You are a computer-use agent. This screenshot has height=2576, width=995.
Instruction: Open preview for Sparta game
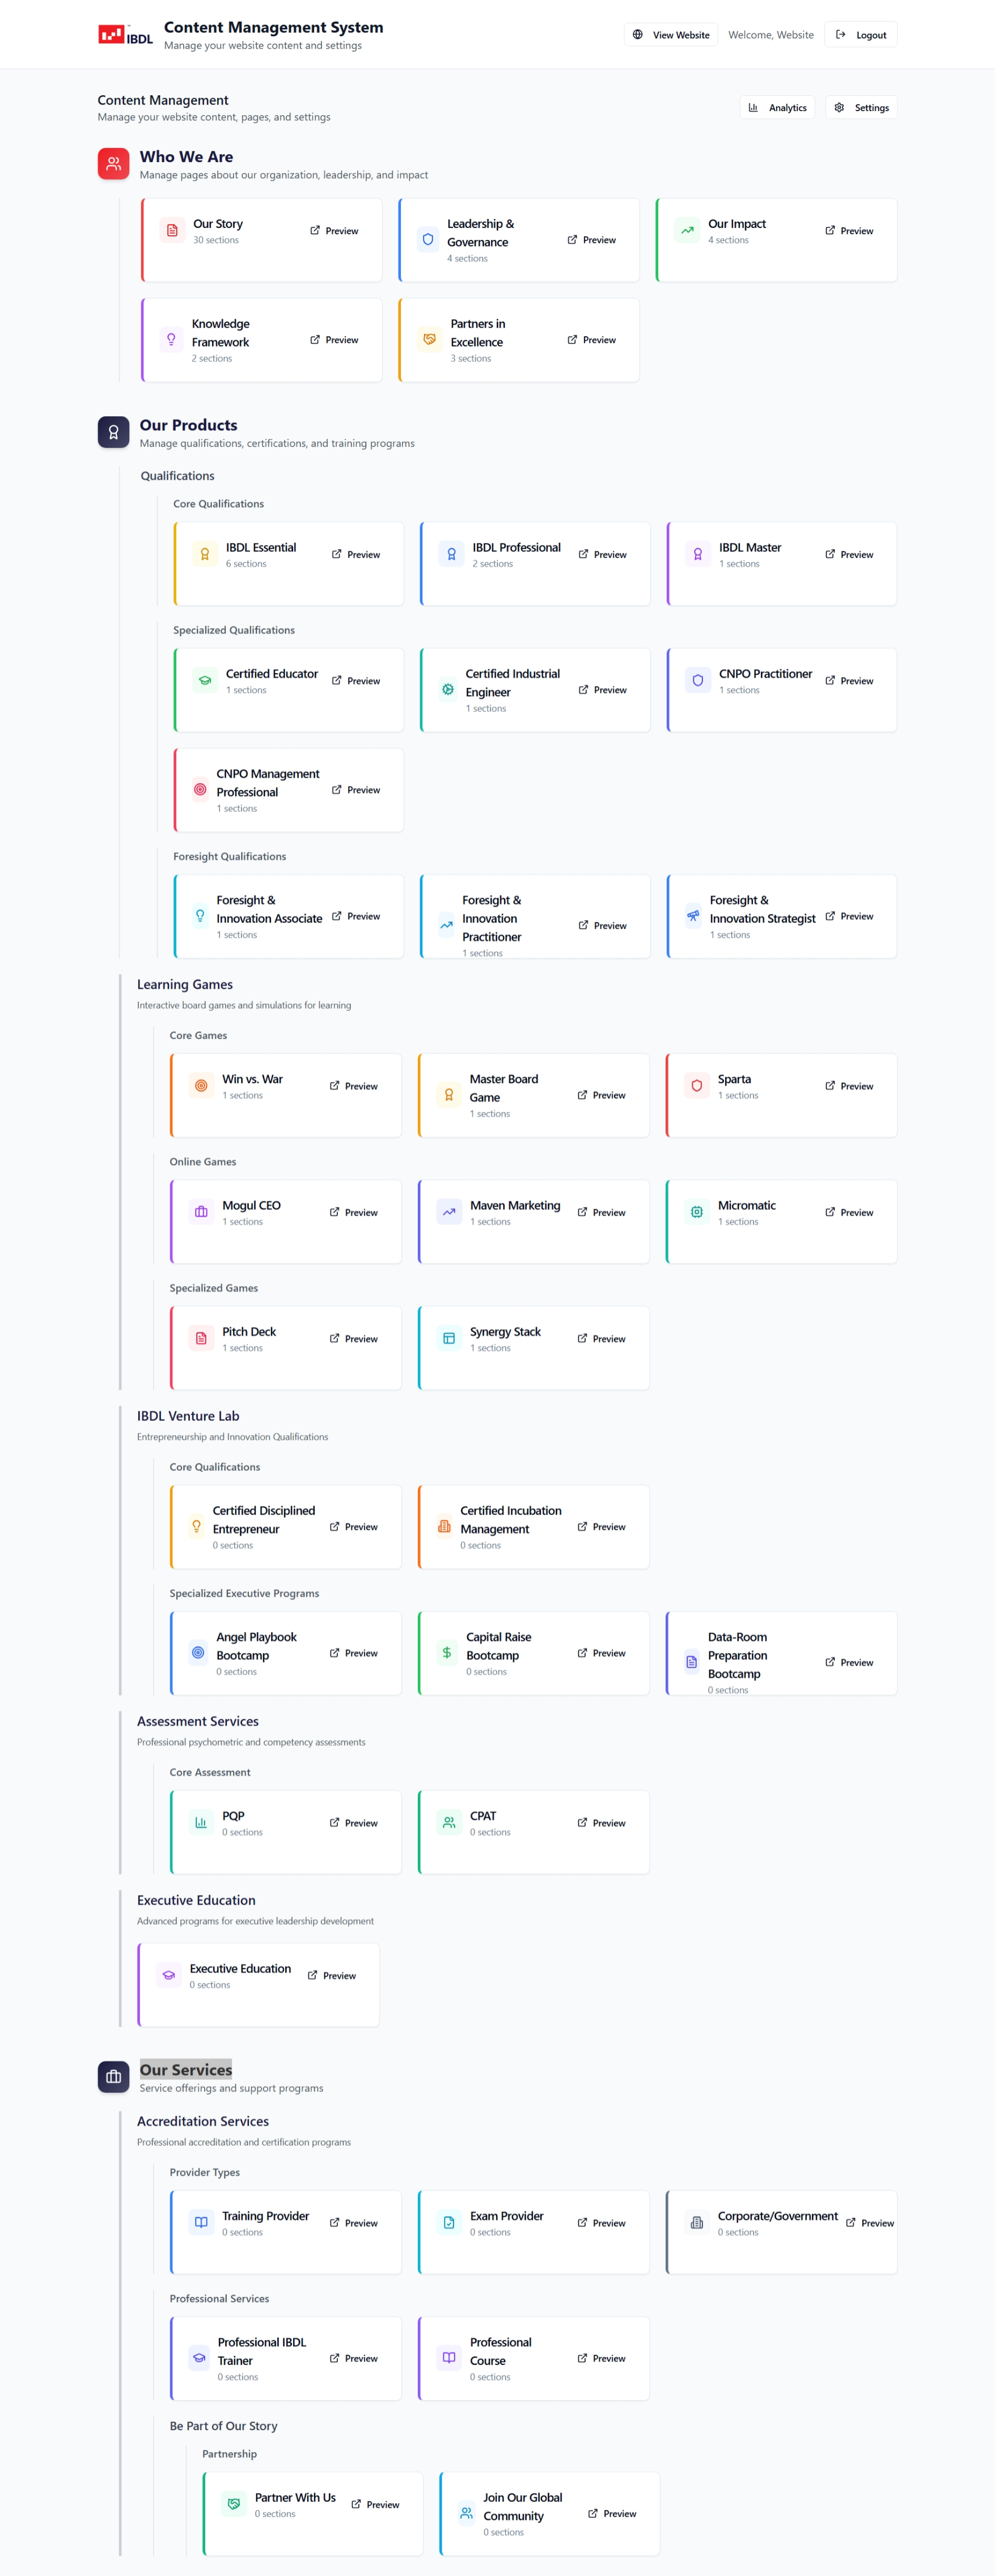849,1086
